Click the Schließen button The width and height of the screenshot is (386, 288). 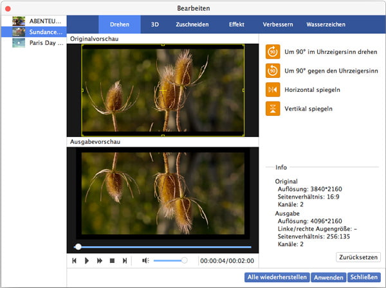(x=364, y=277)
